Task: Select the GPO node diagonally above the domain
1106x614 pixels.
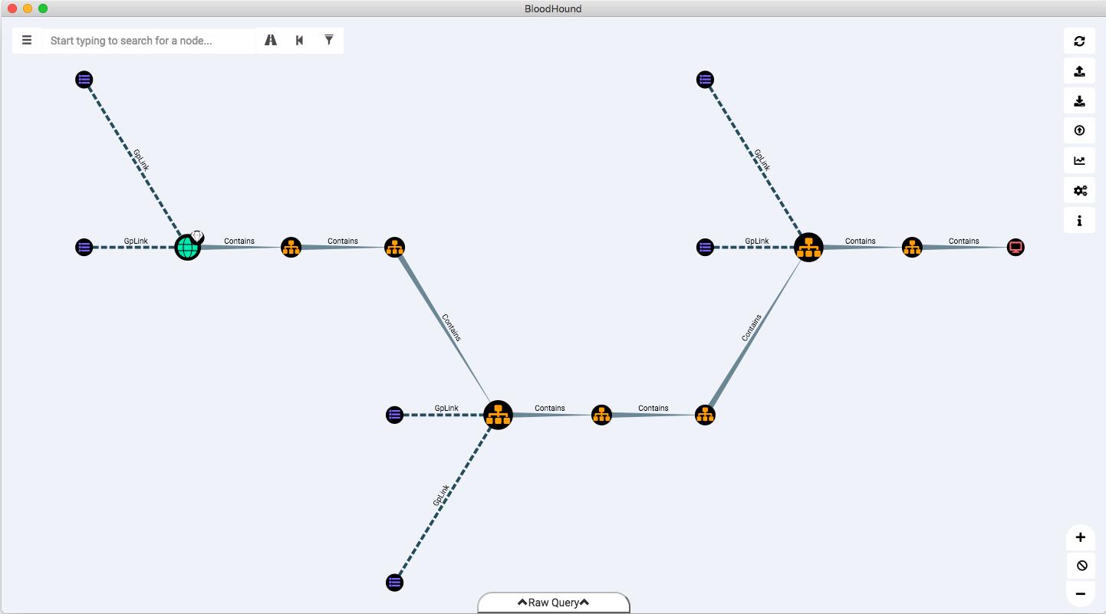Action: (84, 79)
